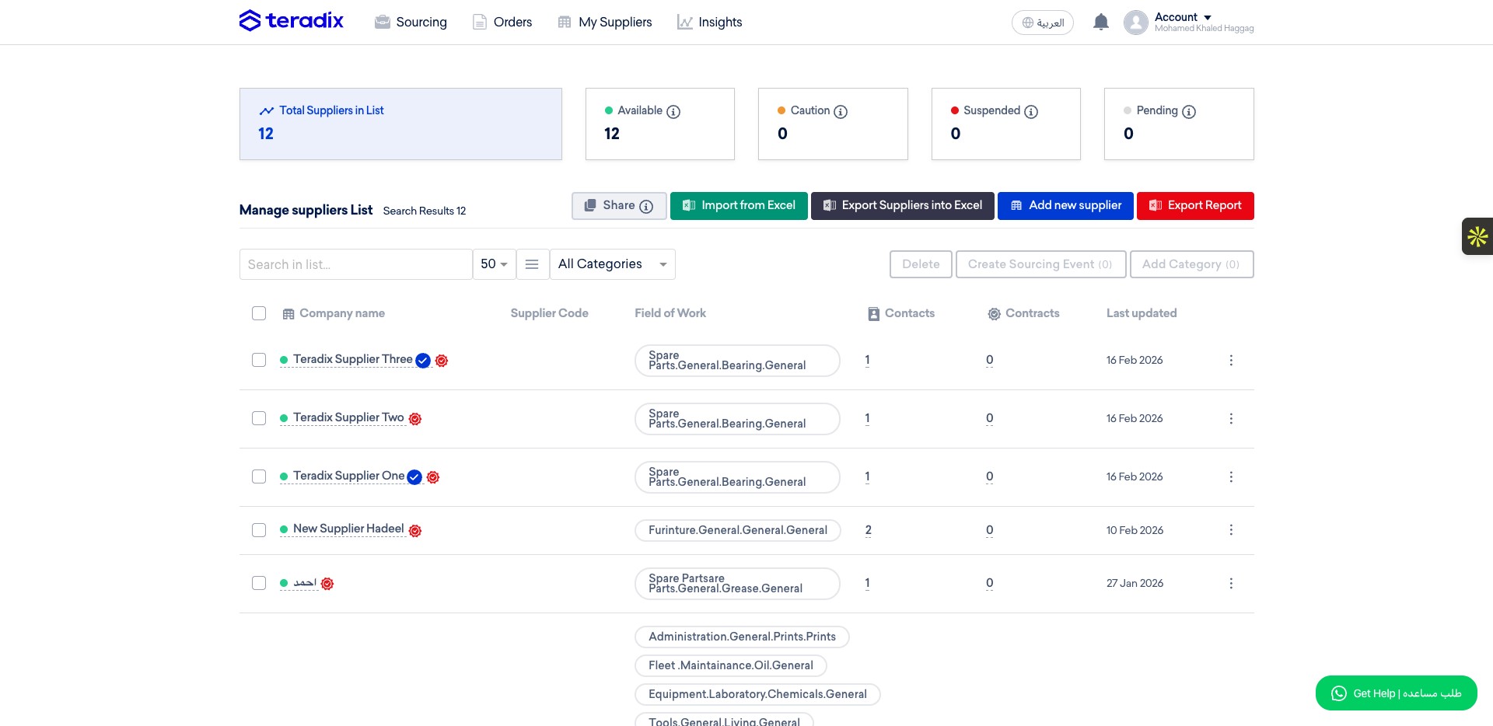
Task: Filter by the Available status card
Action: pos(660,124)
